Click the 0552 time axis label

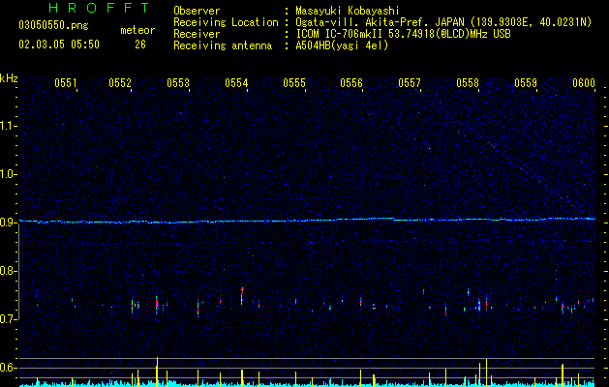pos(120,83)
